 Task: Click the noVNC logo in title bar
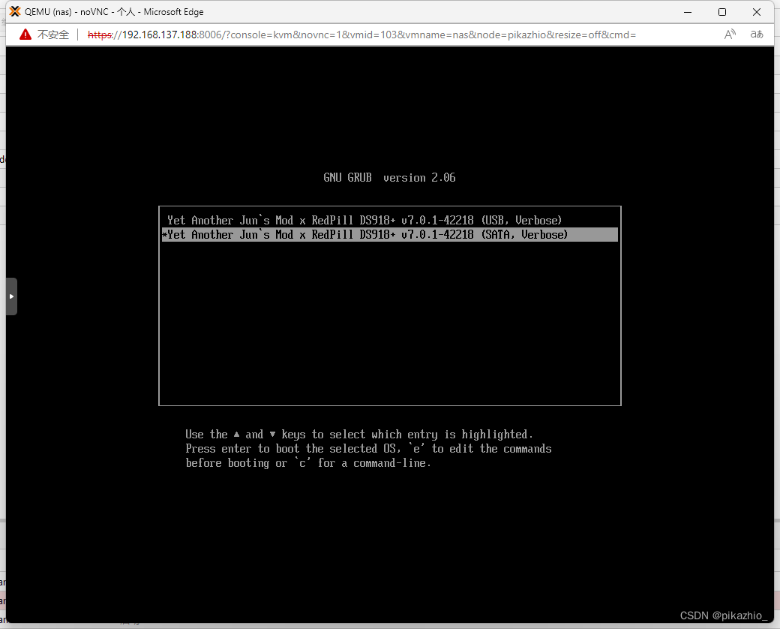pos(15,11)
